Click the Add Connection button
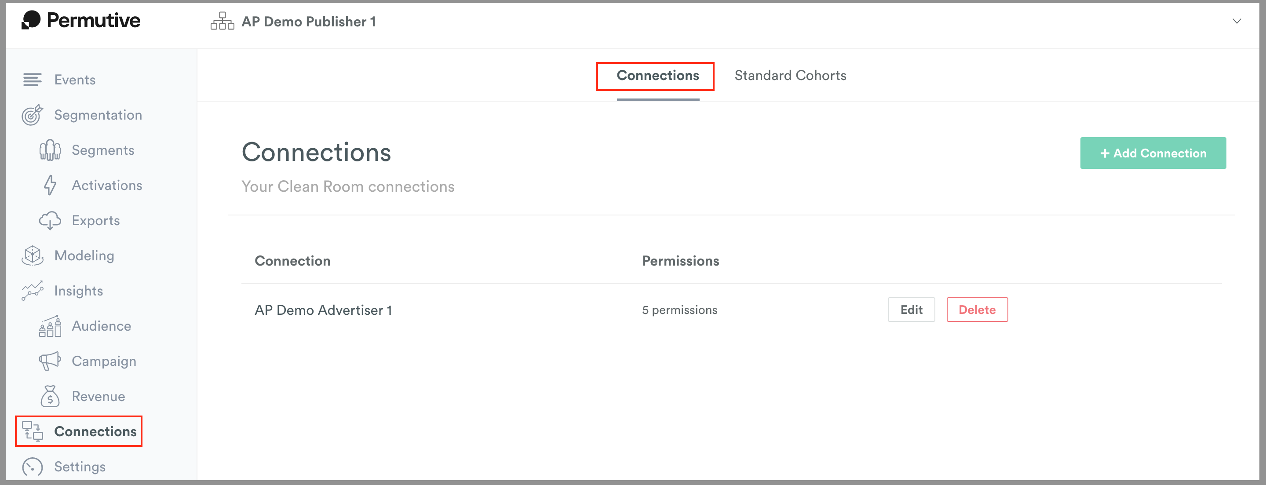 point(1153,153)
